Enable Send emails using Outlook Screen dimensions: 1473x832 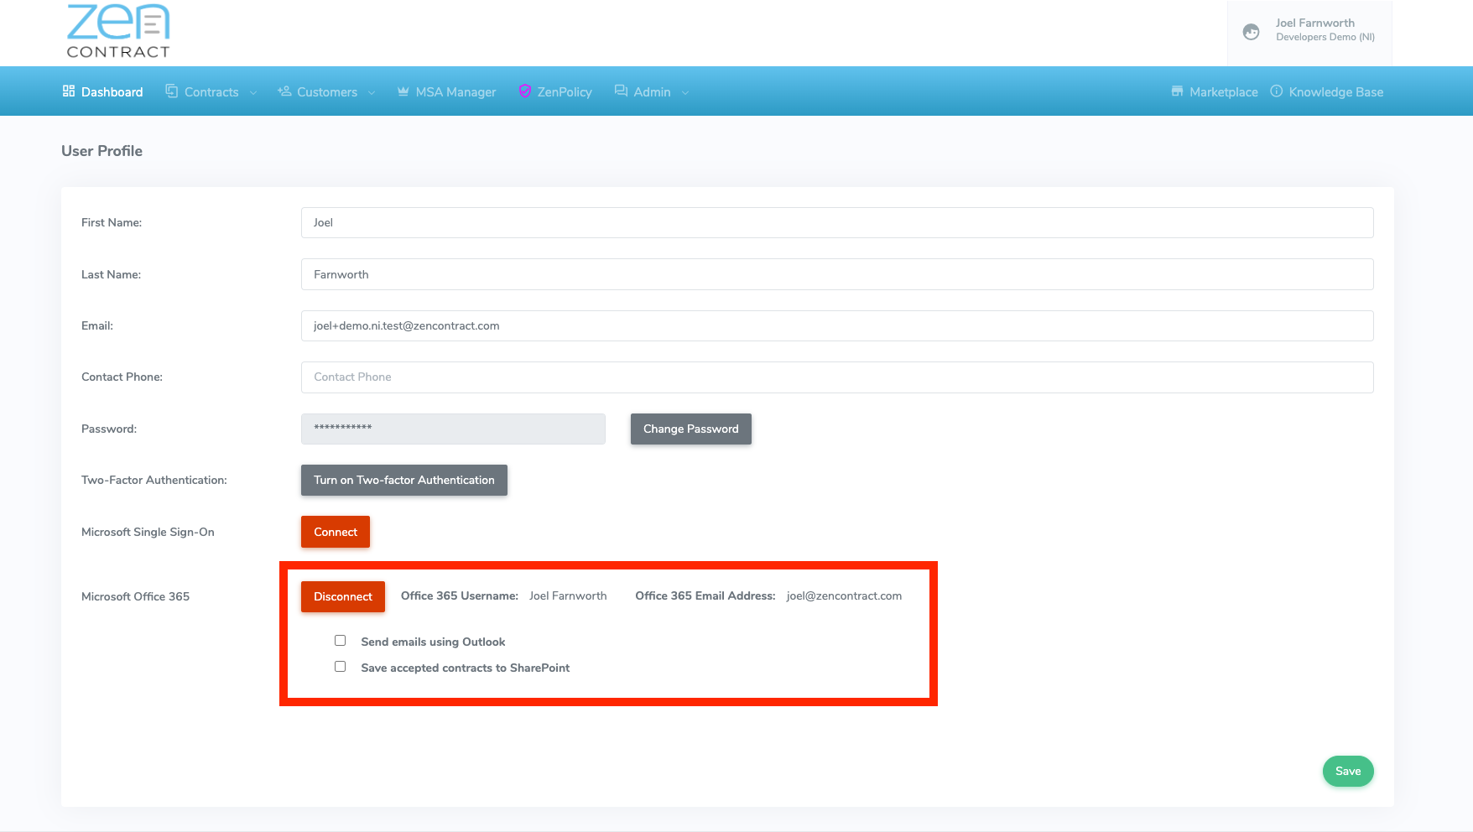coord(340,640)
